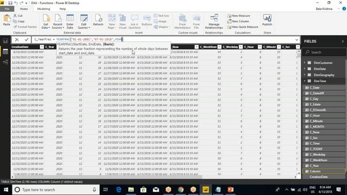
Task: Switch to Report view in sidebar
Action: click(5, 41)
